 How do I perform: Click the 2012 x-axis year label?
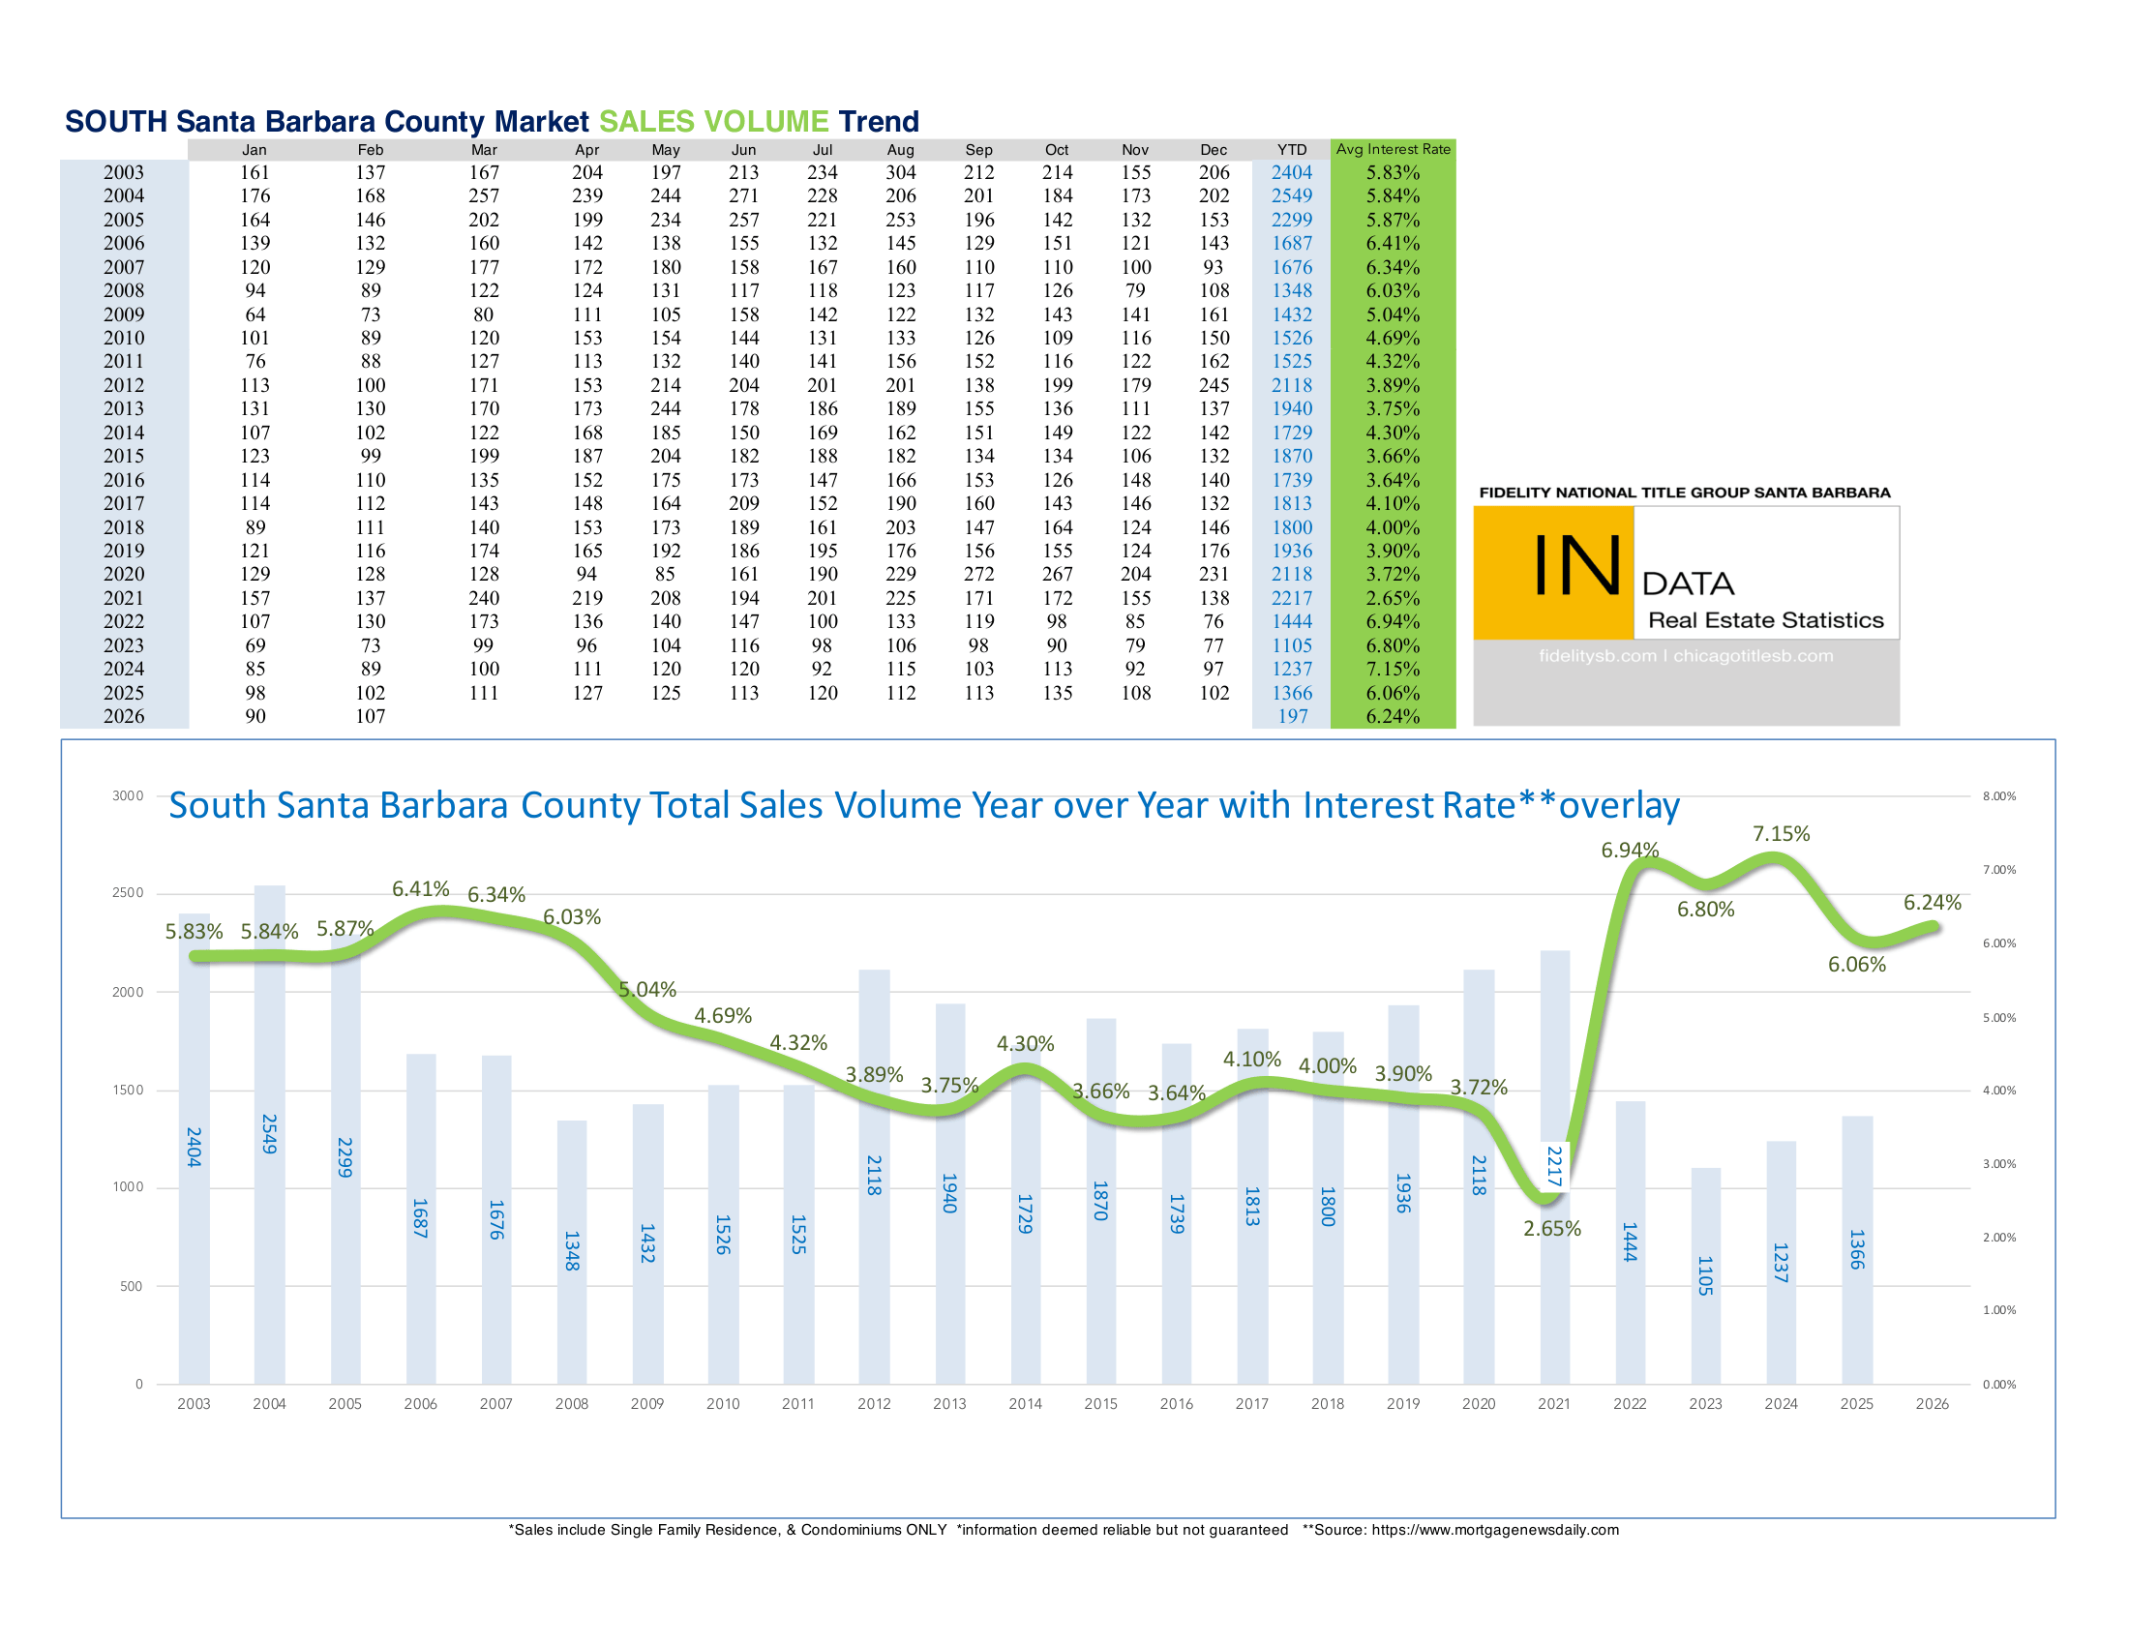point(874,1403)
